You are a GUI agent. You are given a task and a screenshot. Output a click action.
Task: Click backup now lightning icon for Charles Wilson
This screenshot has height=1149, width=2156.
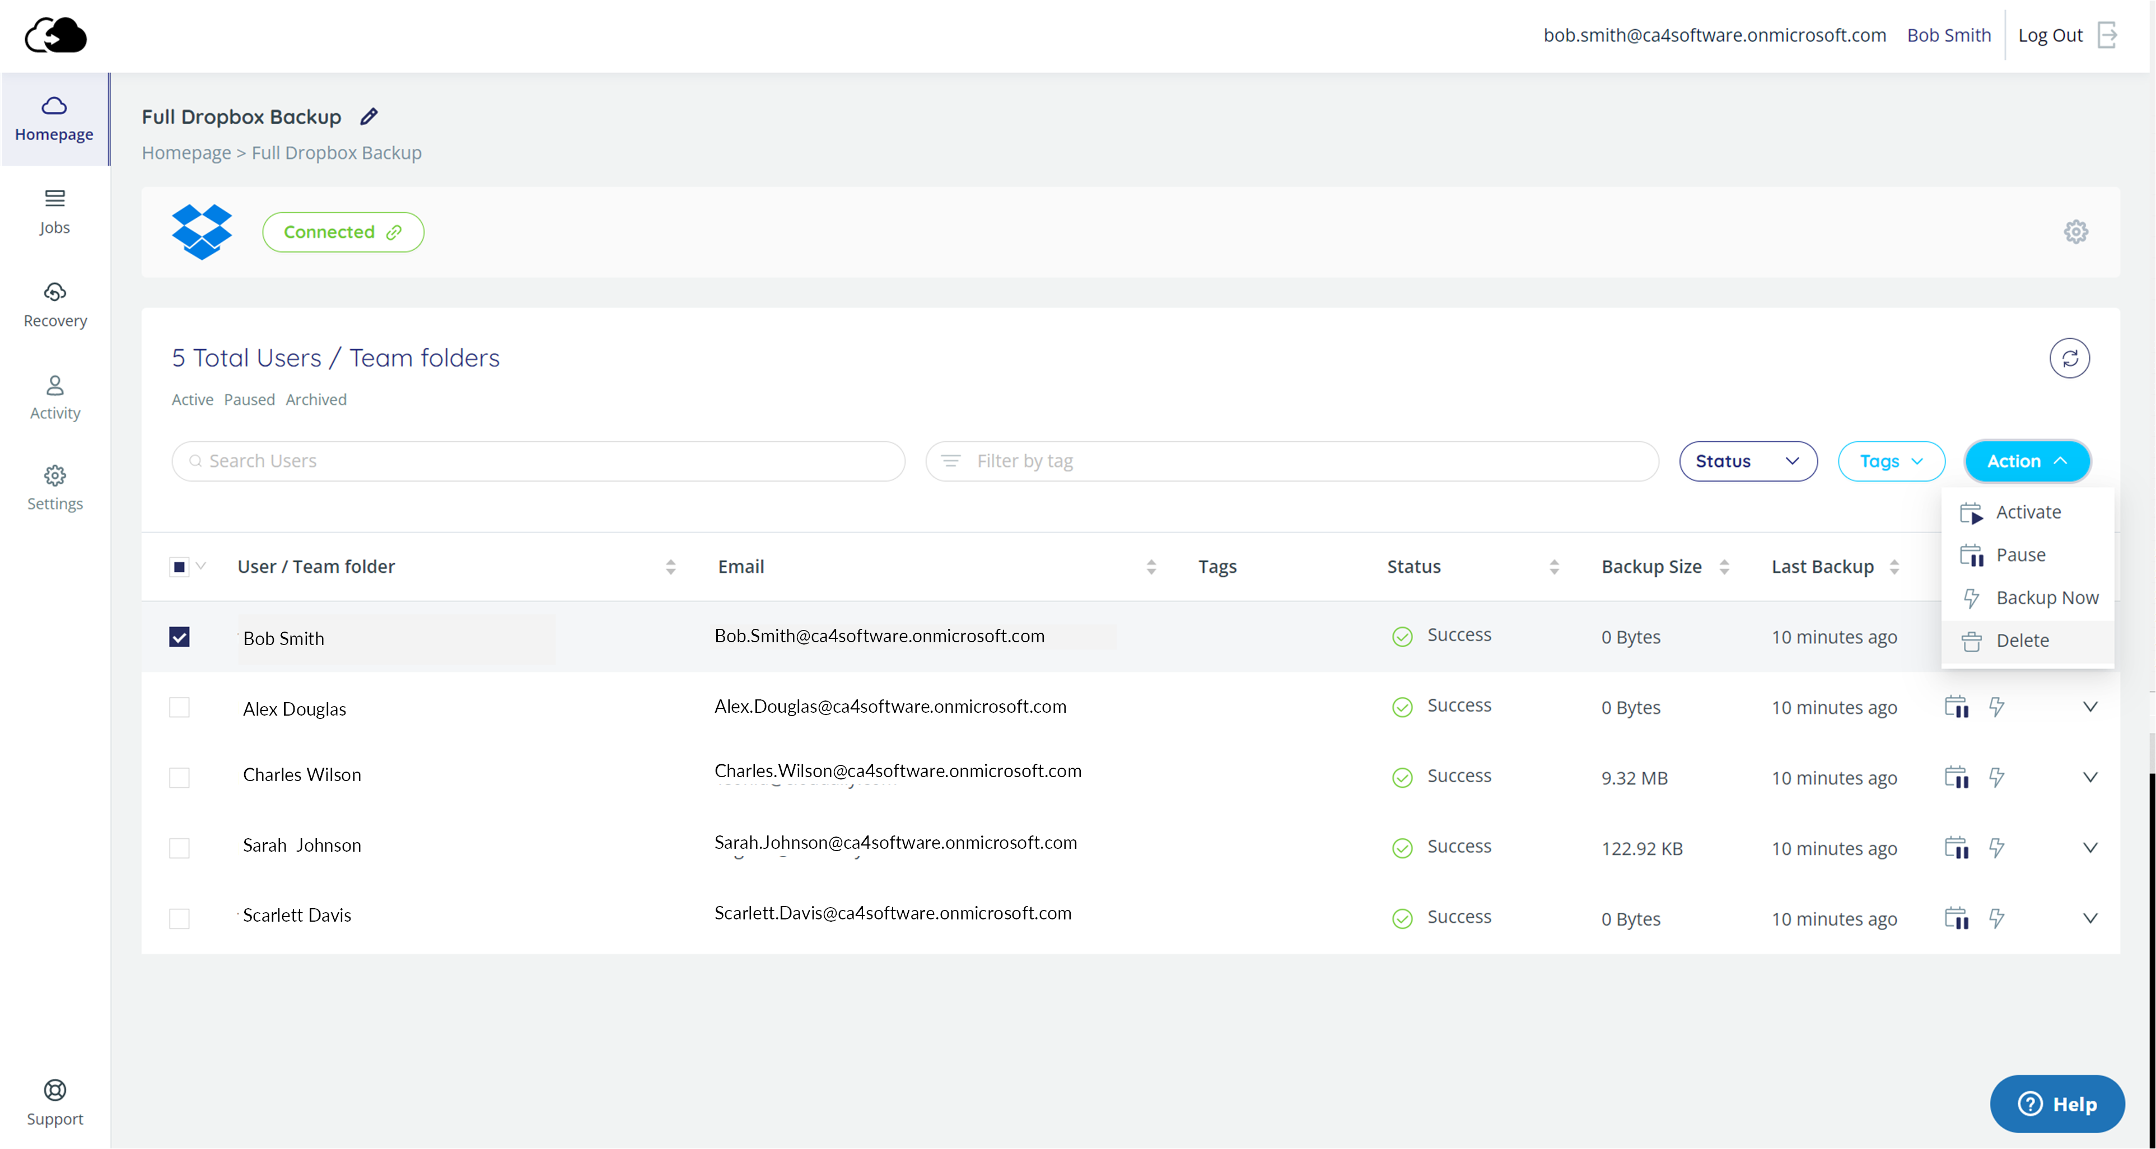pyautogui.click(x=1996, y=777)
